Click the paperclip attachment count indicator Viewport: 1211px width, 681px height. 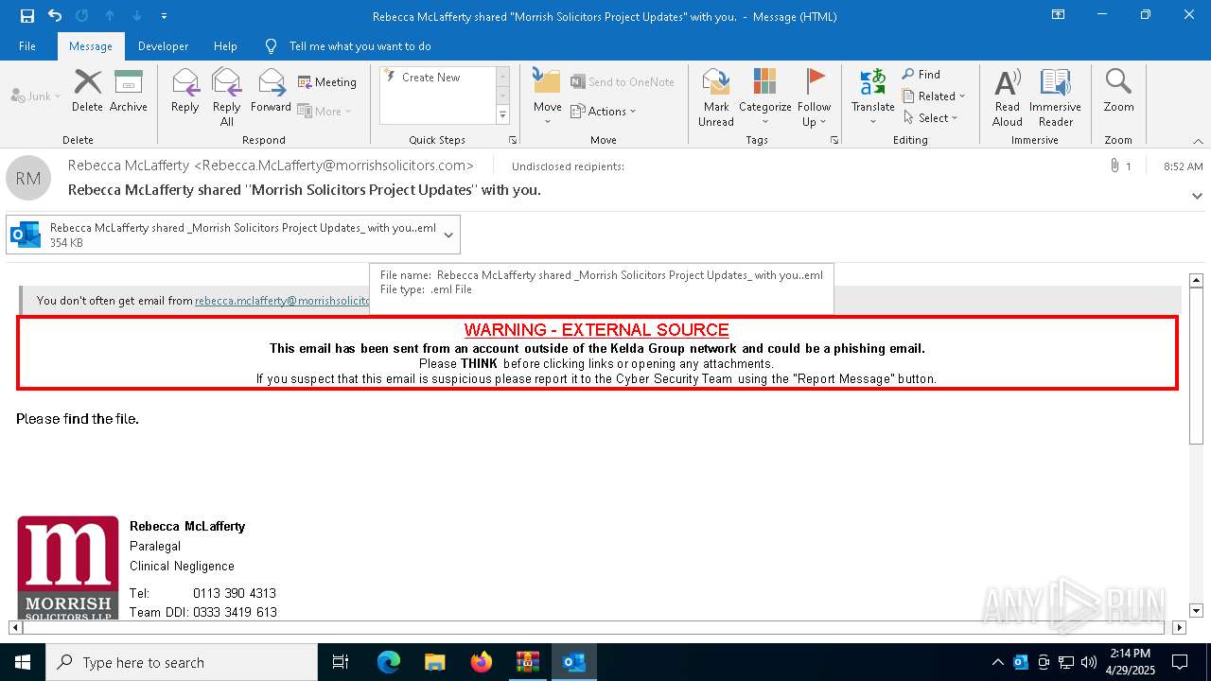(1121, 166)
